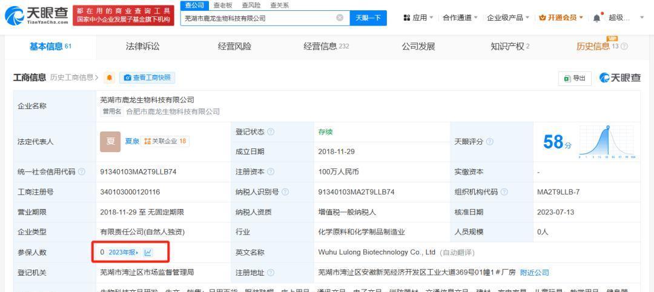Open 关联企业 18 related companies tag
The height and width of the screenshot is (292, 654).
tap(165, 141)
